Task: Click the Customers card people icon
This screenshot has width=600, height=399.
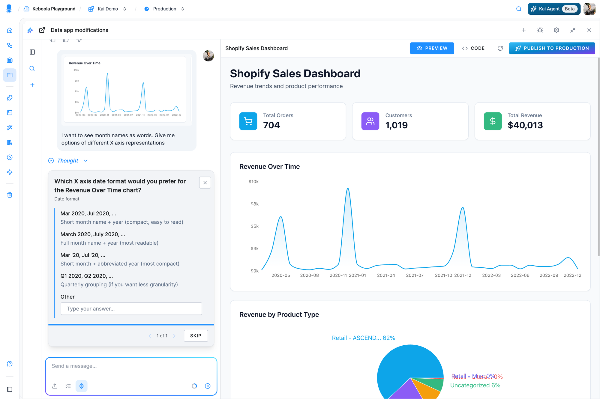Action: [370, 121]
